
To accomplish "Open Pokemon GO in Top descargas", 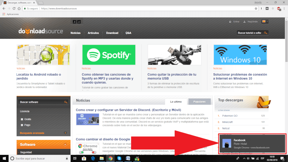I will pos(230,116).
